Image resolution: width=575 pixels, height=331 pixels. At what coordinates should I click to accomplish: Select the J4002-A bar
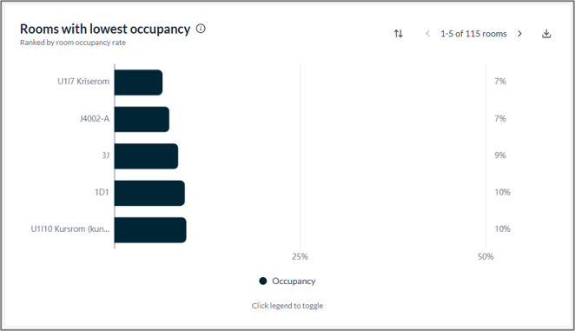[x=142, y=119]
